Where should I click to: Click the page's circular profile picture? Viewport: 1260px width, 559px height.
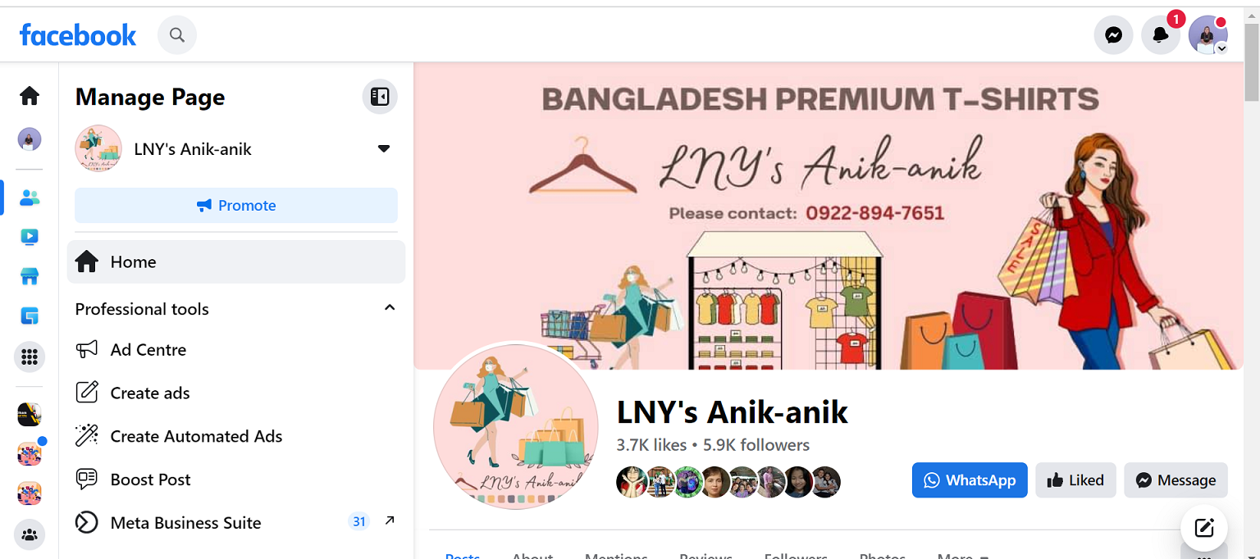click(516, 426)
